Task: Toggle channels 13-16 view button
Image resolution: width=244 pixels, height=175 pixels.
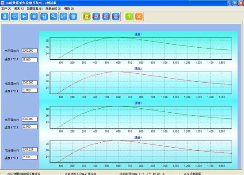Action: coord(116,16)
